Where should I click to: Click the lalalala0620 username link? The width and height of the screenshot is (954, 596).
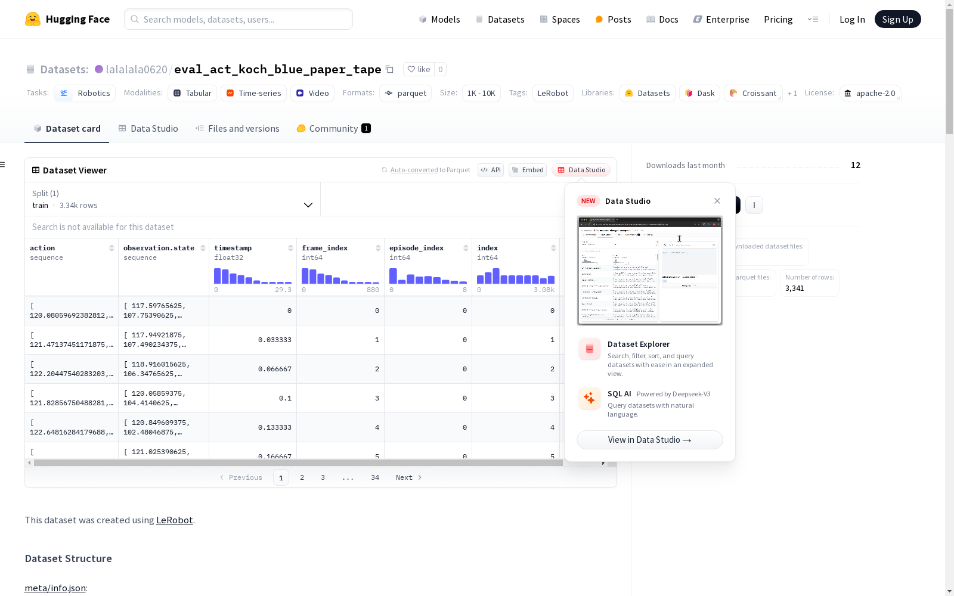(137, 69)
